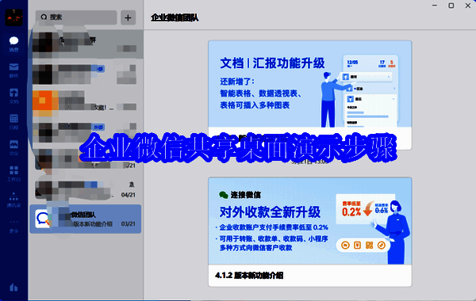The height and width of the screenshot is (301, 476).
Task: Open the first chat at list top
Action: coord(85,44)
